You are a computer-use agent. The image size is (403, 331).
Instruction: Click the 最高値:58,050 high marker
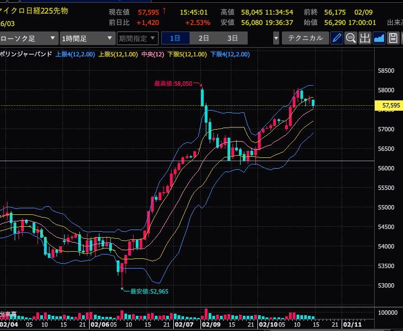(x=173, y=84)
